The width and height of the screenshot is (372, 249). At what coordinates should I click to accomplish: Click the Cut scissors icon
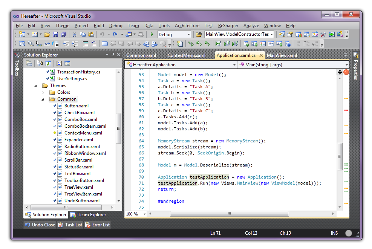tap(74, 34)
